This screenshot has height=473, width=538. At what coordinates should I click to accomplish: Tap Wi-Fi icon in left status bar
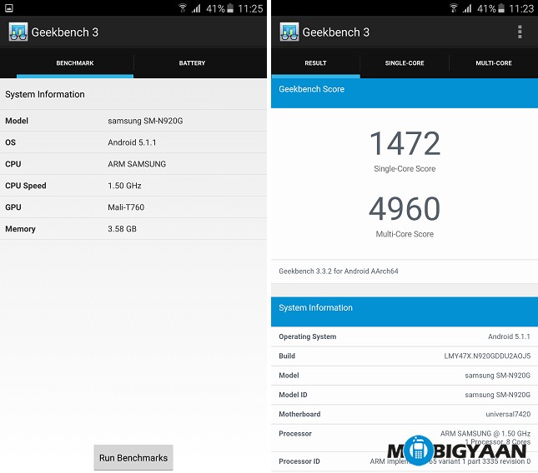[x=183, y=7]
